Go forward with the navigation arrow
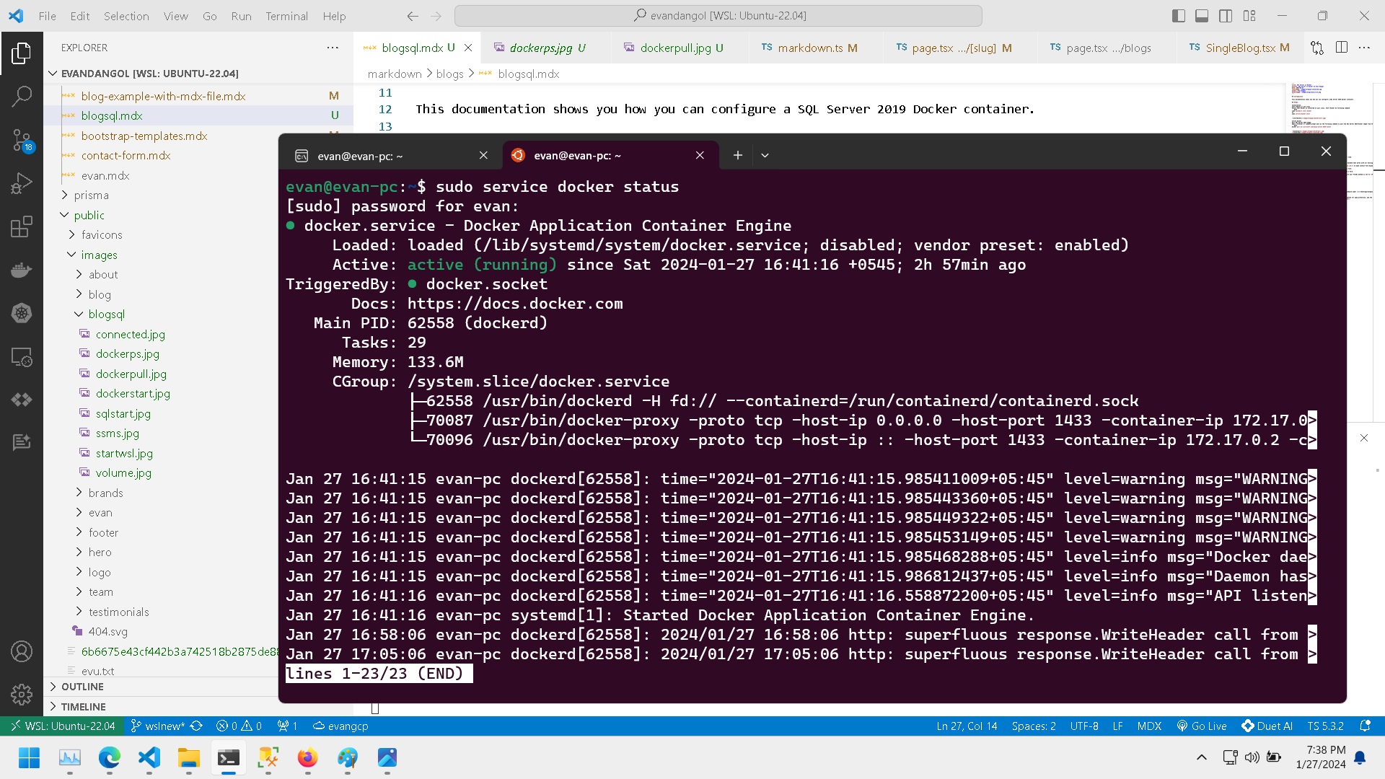Image resolution: width=1385 pixels, height=779 pixels. [x=436, y=16]
